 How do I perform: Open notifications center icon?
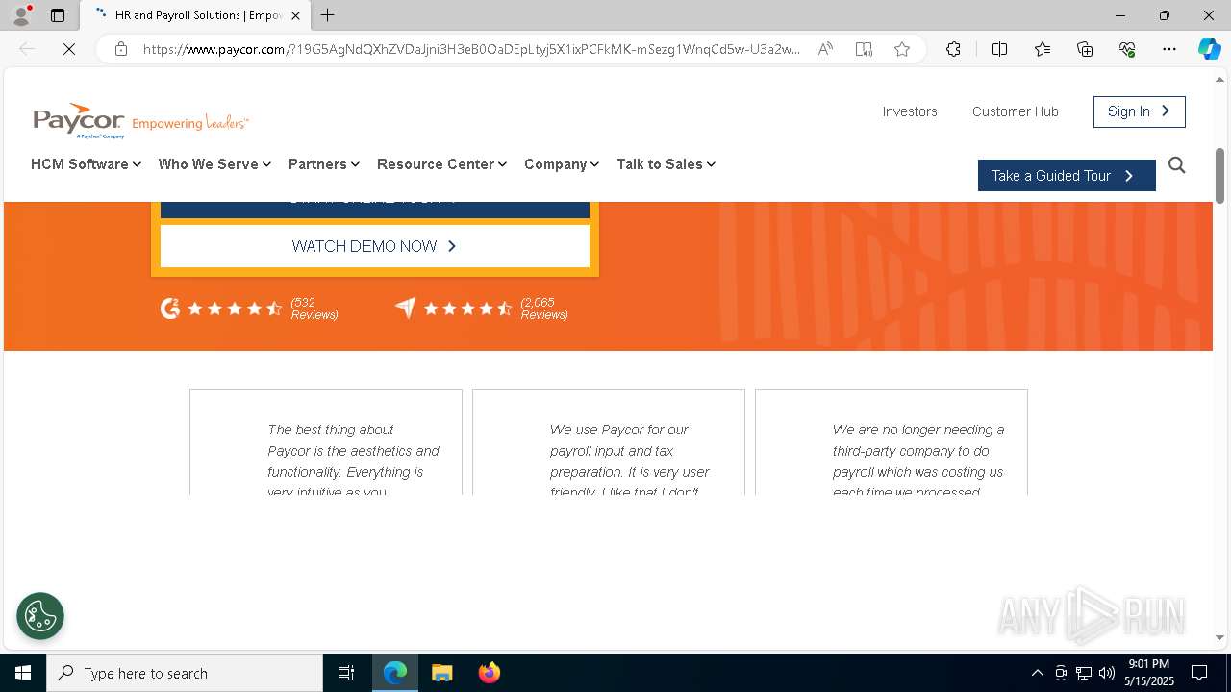[1199, 673]
